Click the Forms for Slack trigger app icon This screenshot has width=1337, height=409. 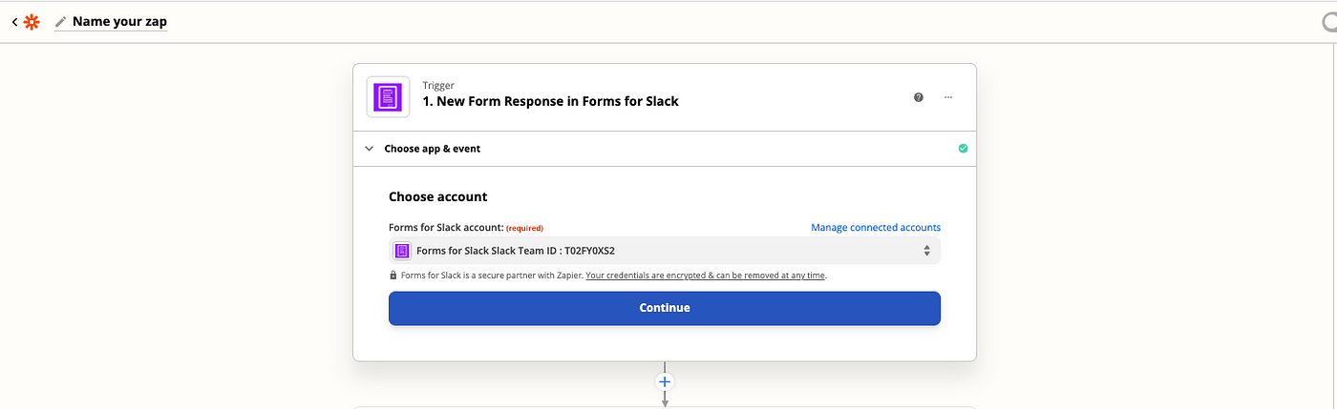(x=388, y=96)
